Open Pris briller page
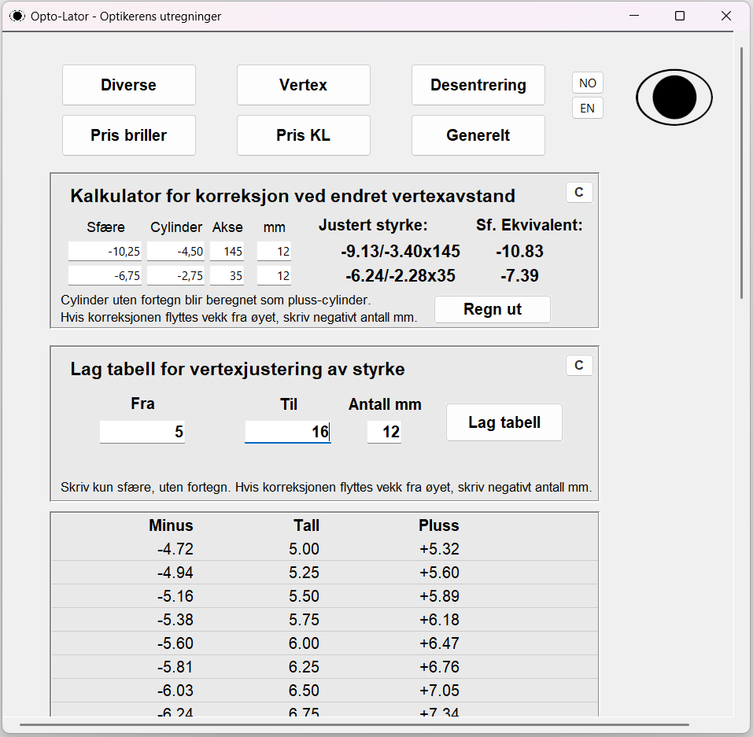This screenshot has width=753, height=737. tap(129, 135)
